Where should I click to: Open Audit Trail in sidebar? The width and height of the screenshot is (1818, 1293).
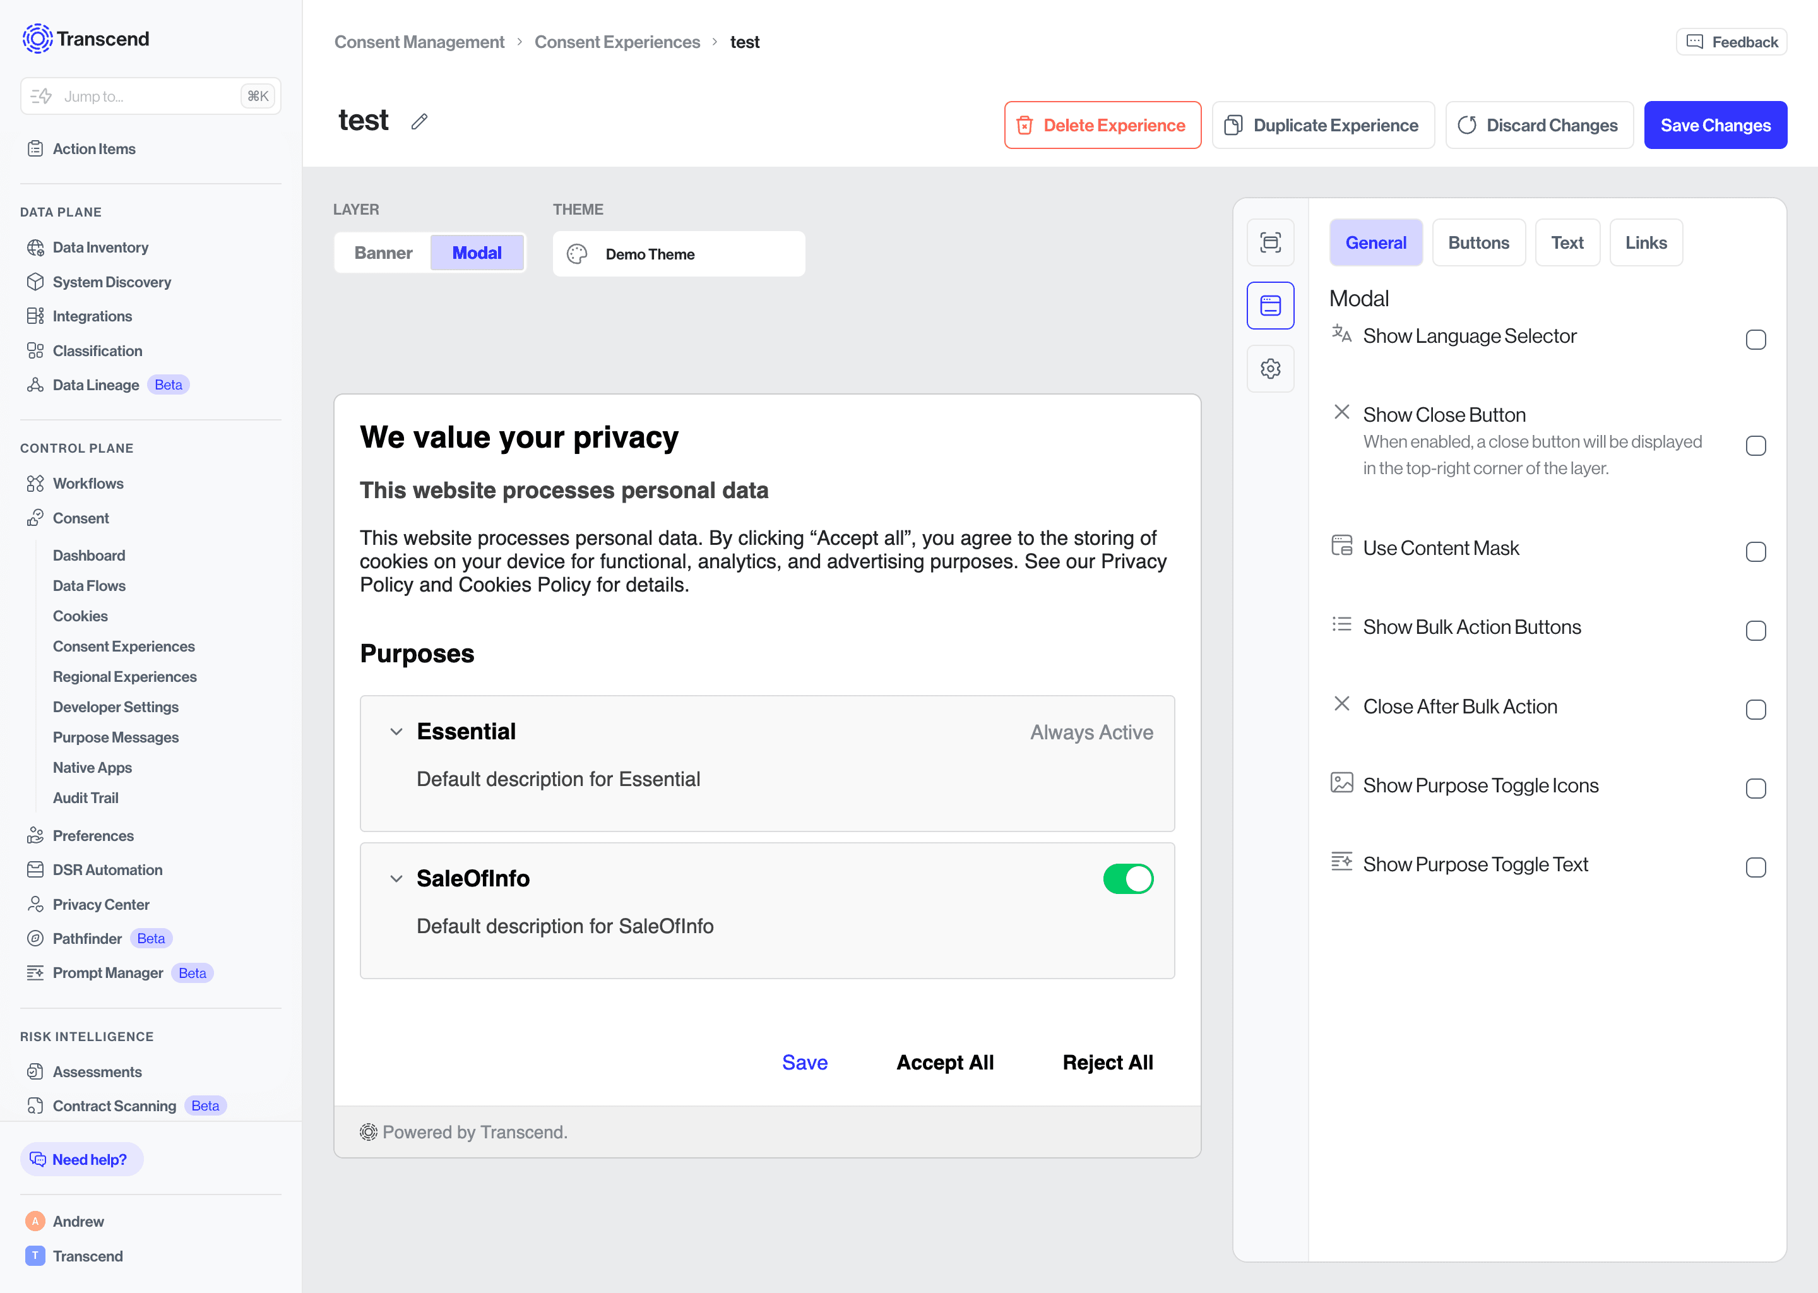tap(85, 797)
